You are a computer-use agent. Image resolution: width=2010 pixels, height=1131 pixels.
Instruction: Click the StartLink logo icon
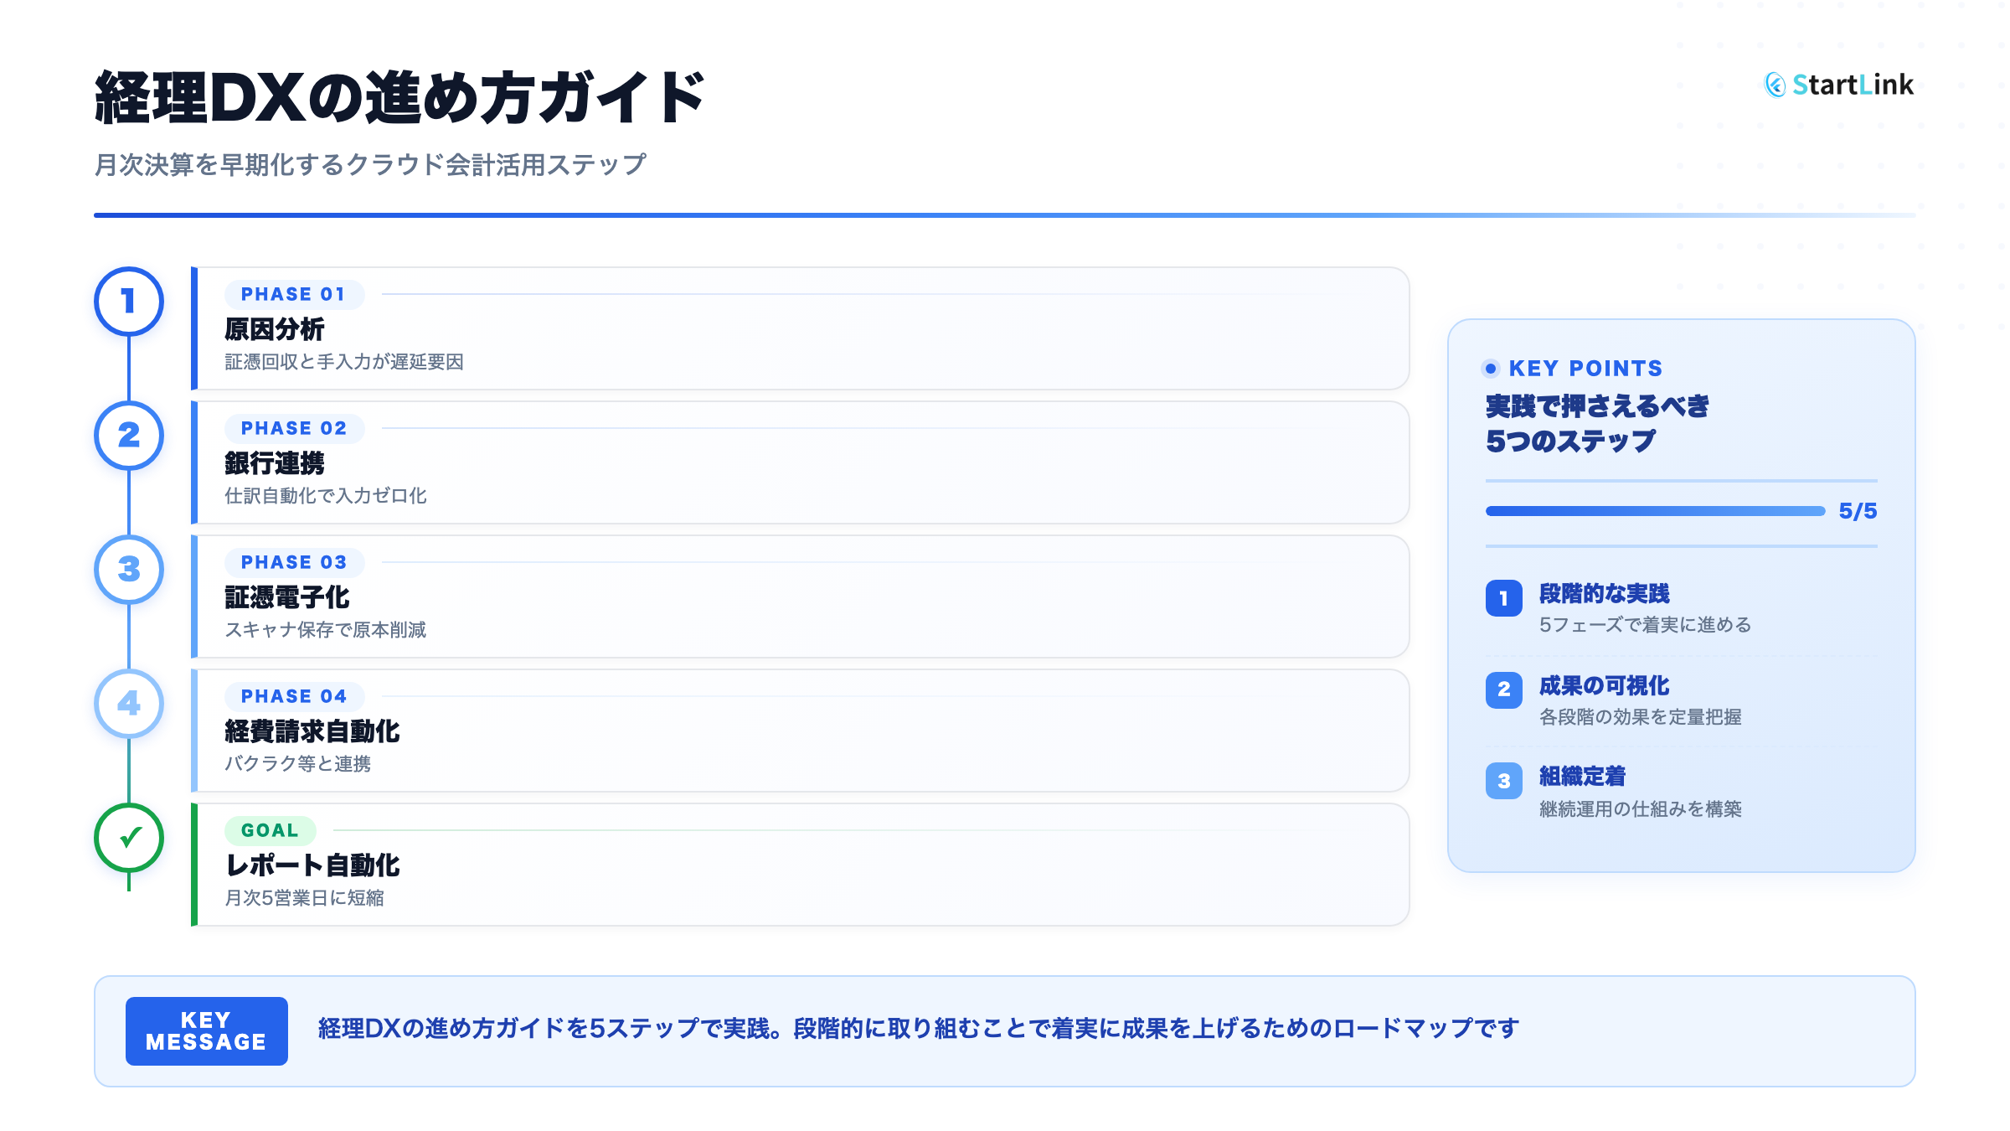(x=1775, y=85)
